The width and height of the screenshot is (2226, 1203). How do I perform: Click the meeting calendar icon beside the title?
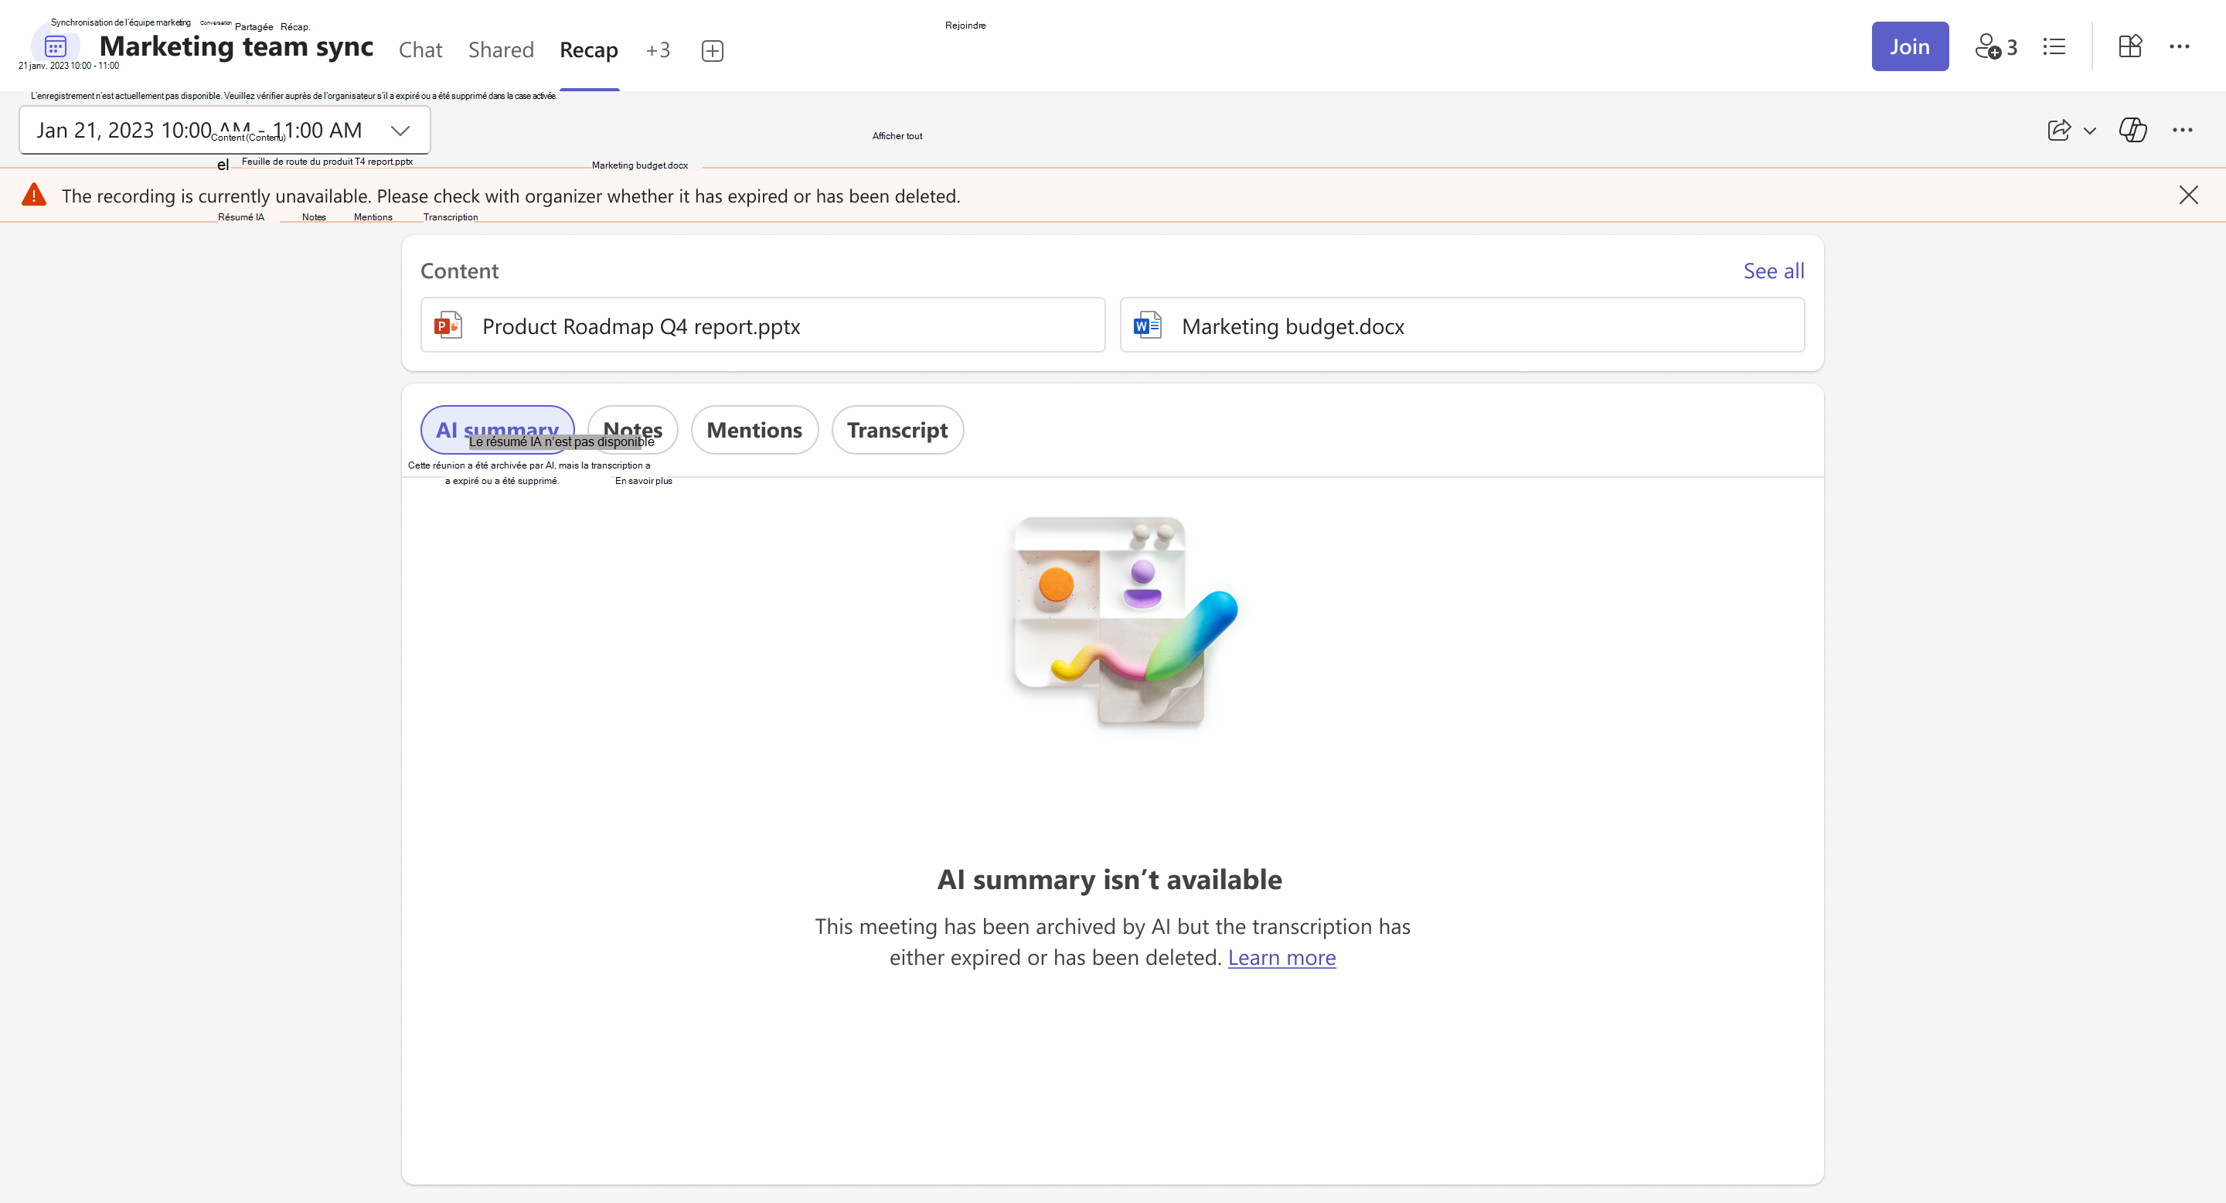tap(56, 46)
